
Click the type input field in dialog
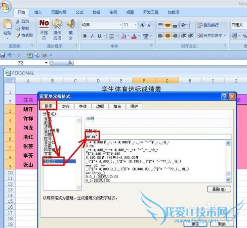pyautogui.click(x=158, y=137)
